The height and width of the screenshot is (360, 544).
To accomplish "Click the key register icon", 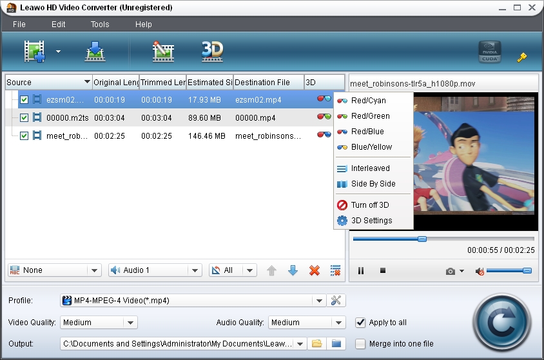I will coord(521,57).
